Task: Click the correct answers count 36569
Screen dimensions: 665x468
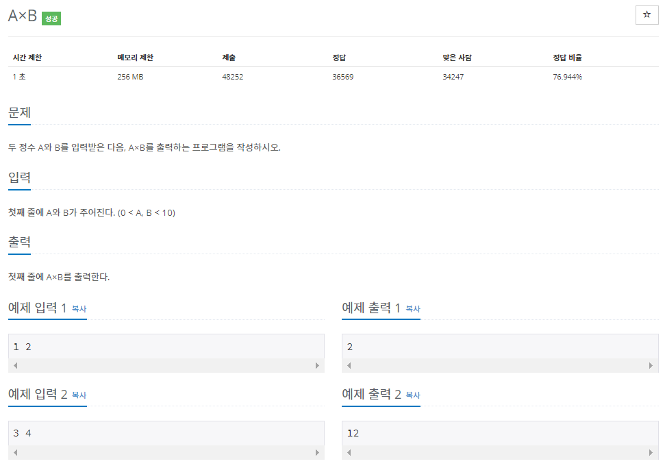Action: (342, 77)
